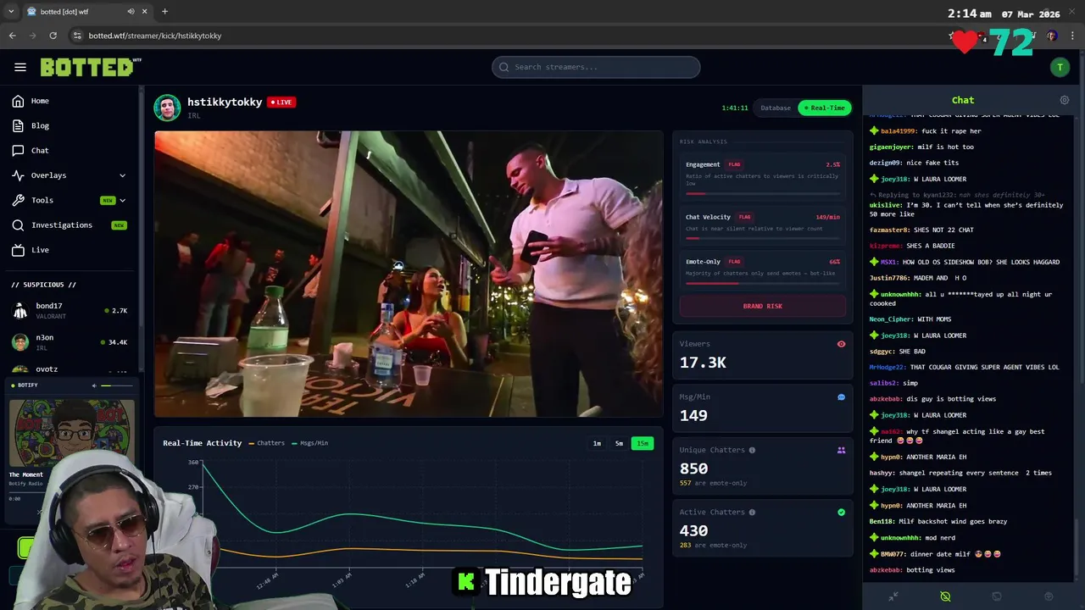Click the Live TV icon

pyautogui.click(x=18, y=250)
